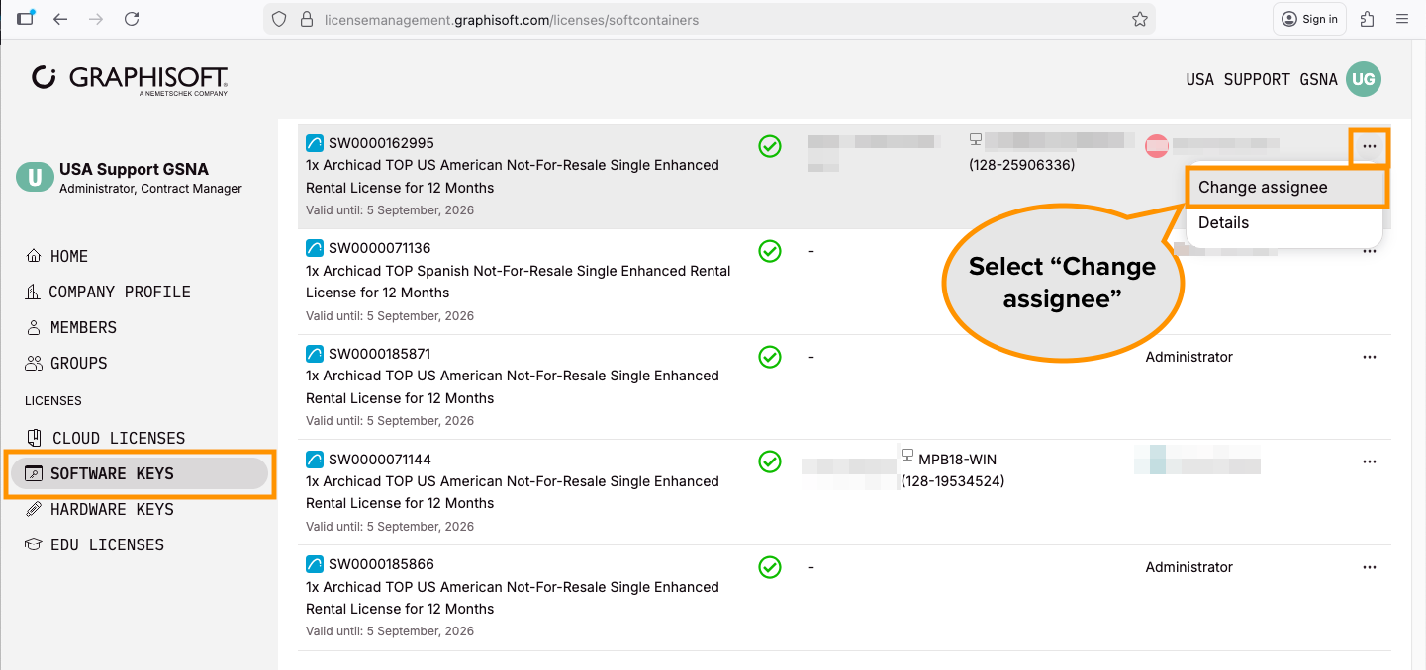The height and width of the screenshot is (670, 1426).
Task: Click the green status checkmark for SW0000071136
Action: pyautogui.click(x=770, y=251)
